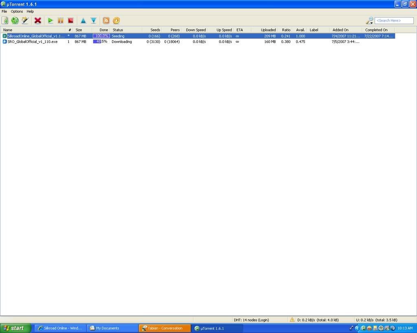The width and height of the screenshot is (417, 333).
Task: Click the U: 0.2 kB/s upload status
Action: click(377, 320)
